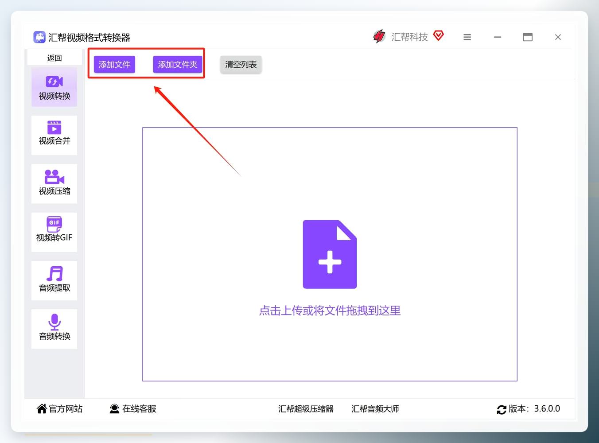599x443 pixels.
Task: Open the 官方网站 official website link
Action: click(60, 409)
